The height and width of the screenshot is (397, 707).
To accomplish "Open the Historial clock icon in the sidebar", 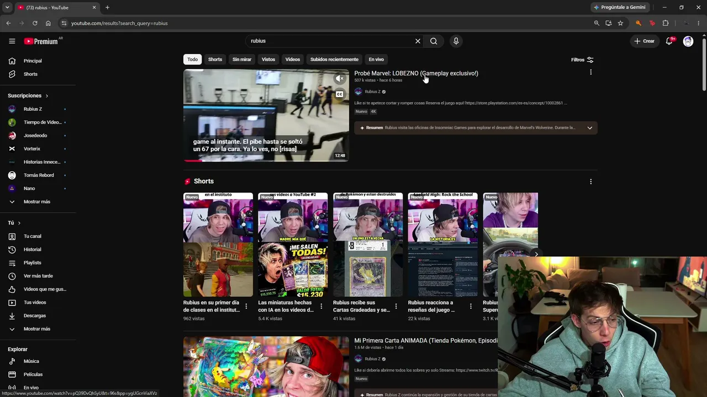I will coord(12,249).
